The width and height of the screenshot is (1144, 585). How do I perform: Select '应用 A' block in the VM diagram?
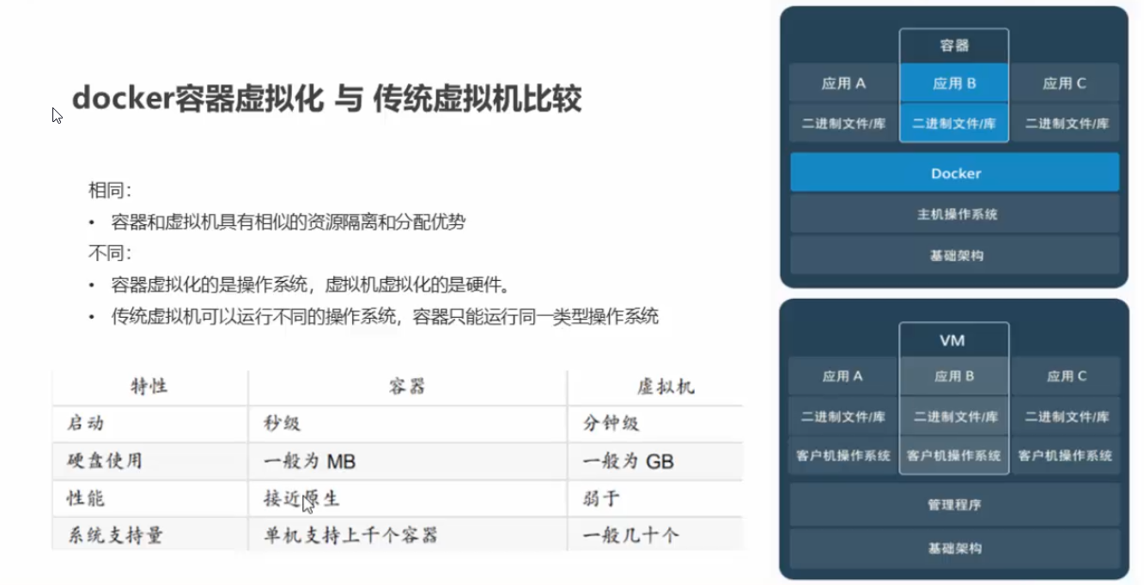click(843, 376)
